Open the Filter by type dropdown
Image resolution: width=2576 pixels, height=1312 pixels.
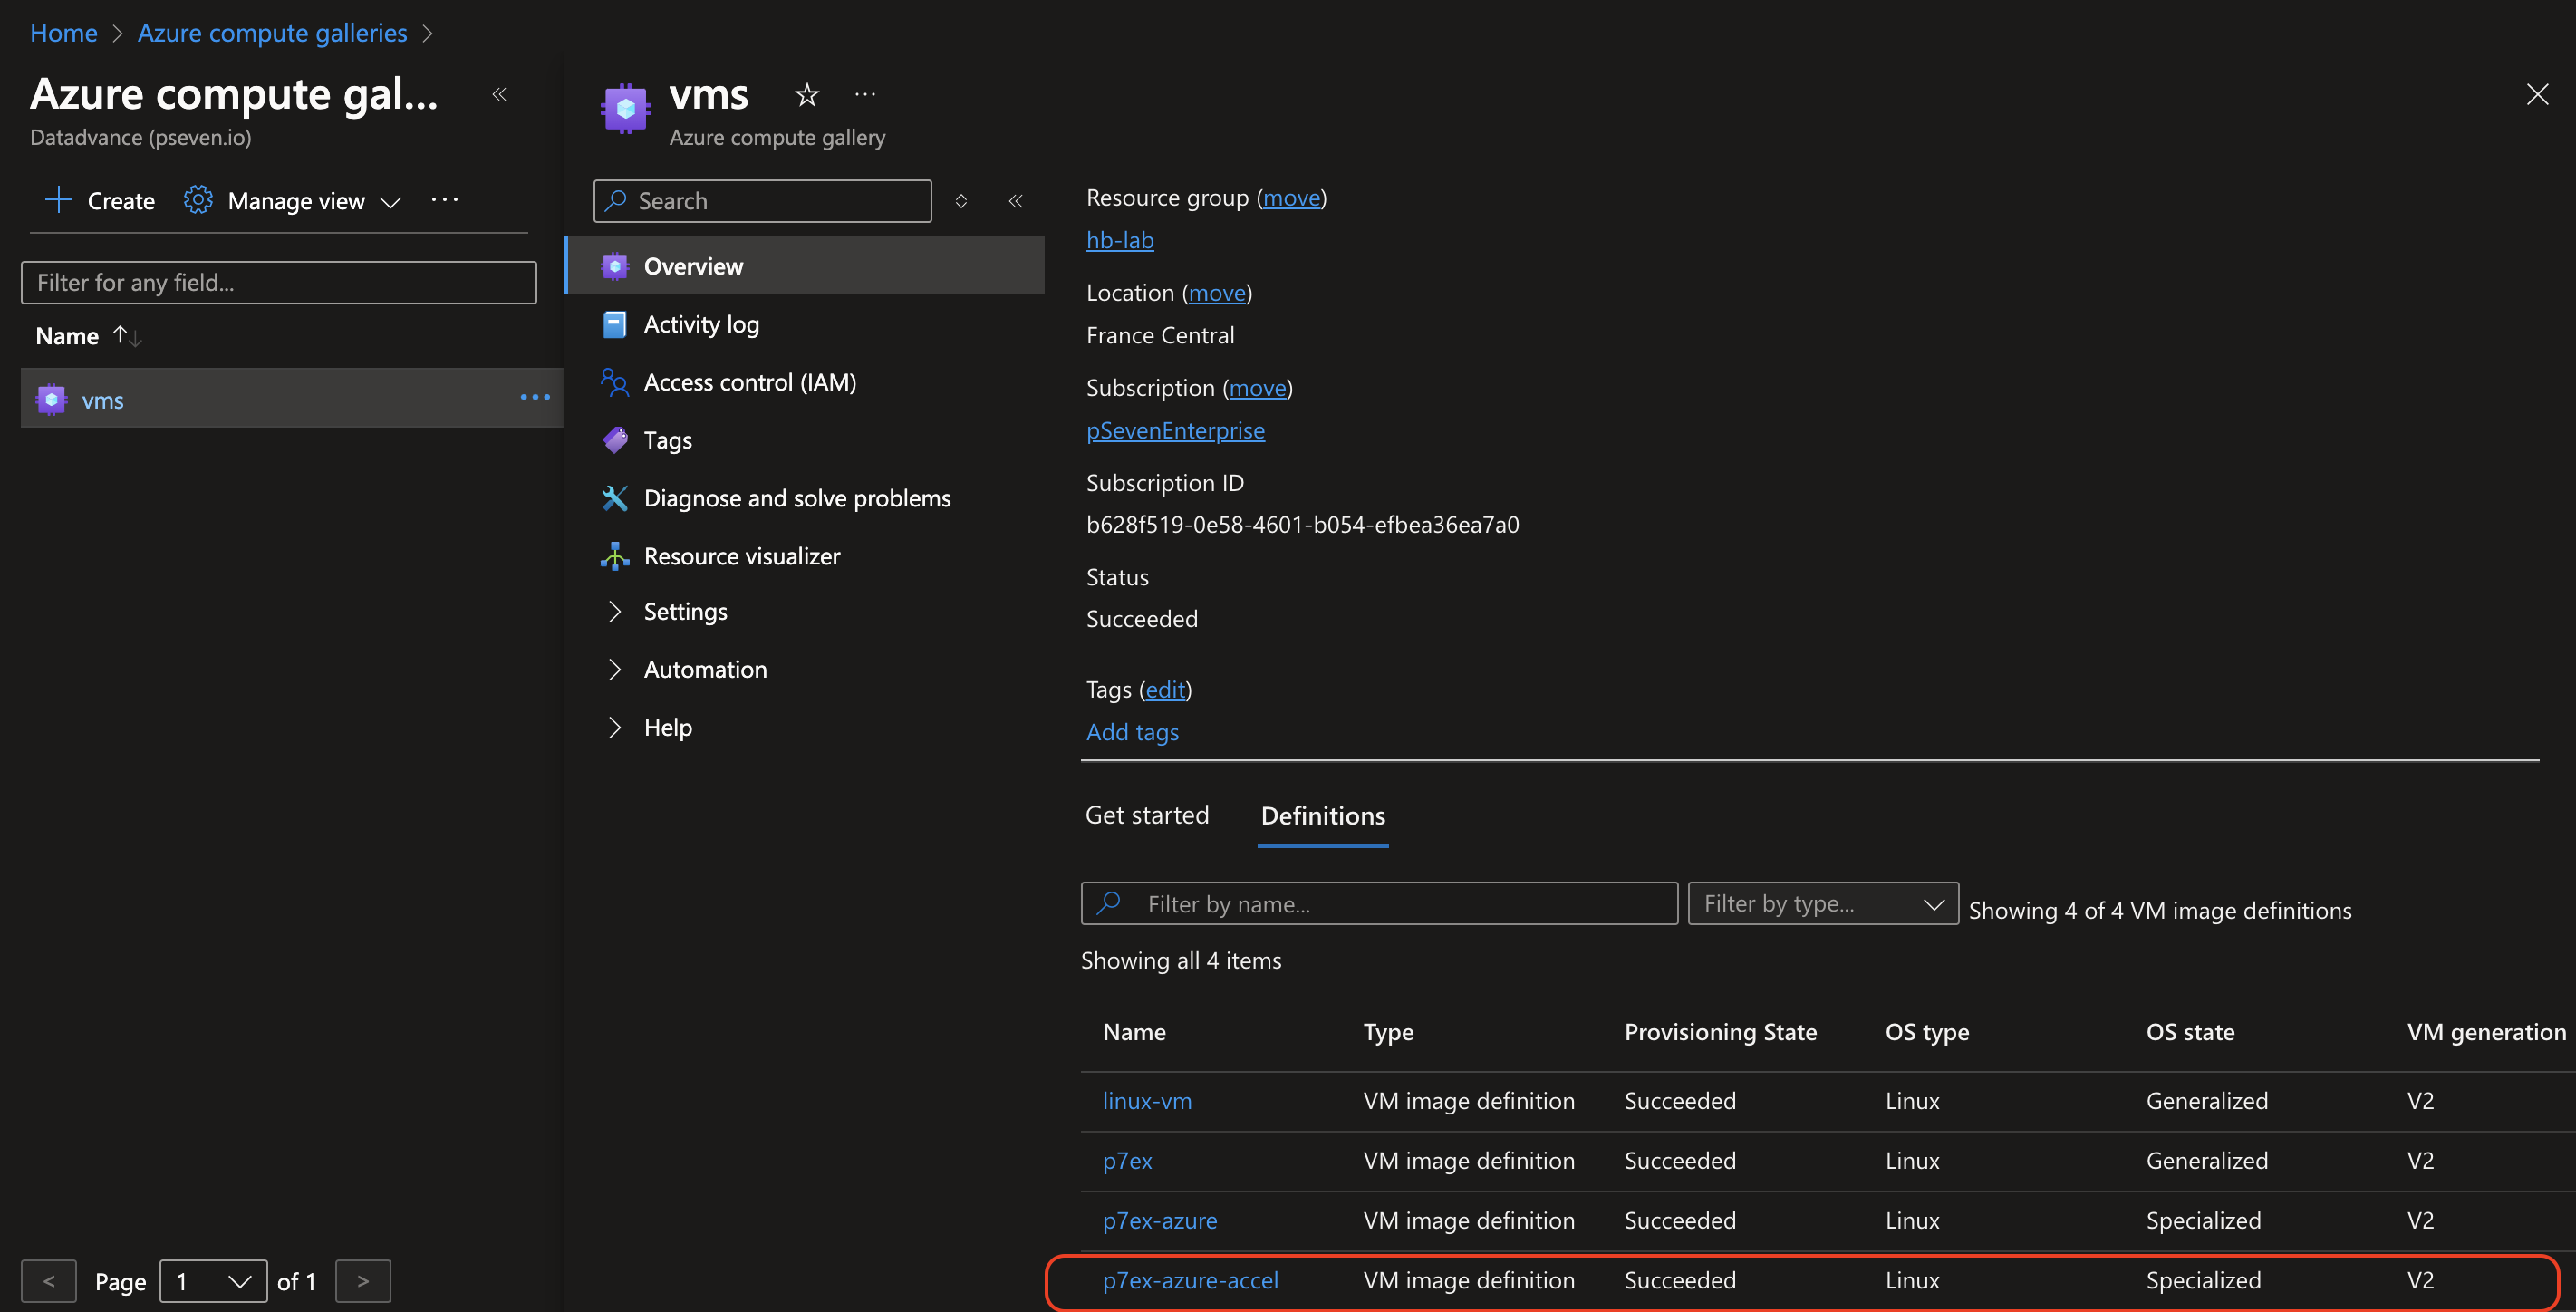click(1822, 903)
